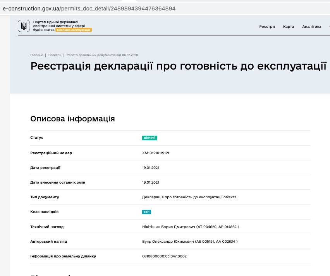Select registration number ХМ101210119121

(x=156, y=153)
